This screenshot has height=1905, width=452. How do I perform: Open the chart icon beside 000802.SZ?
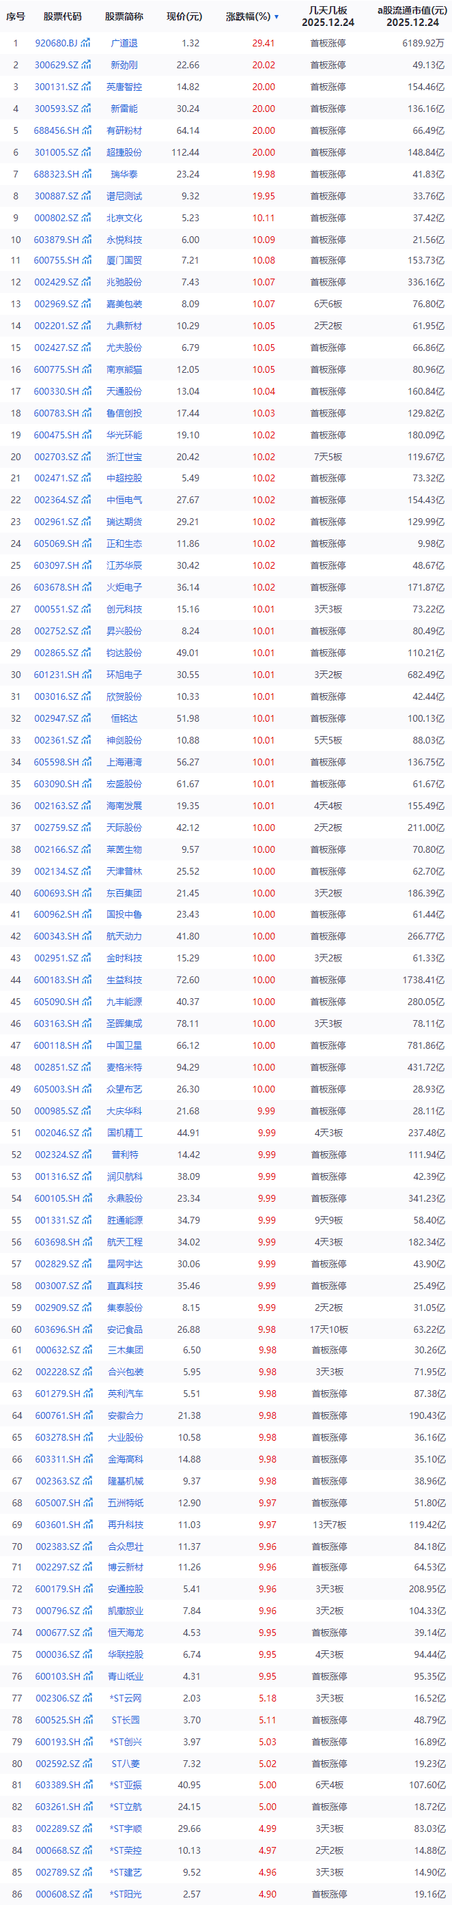coord(87,217)
